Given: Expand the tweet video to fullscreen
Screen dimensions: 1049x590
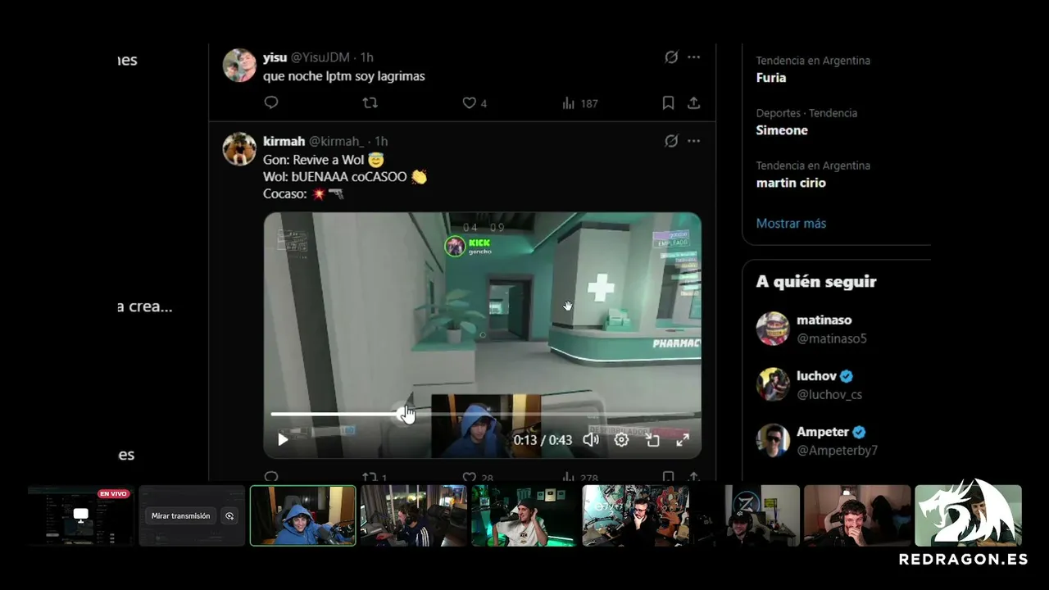Looking at the screenshot, I should (x=683, y=440).
